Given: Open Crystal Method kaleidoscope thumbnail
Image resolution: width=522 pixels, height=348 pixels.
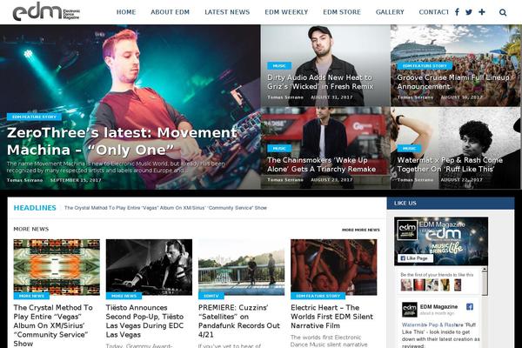Looking at the screenshot, I should tap(57, 267).
